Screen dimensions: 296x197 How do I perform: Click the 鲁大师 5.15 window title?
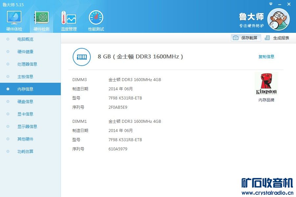13,5
